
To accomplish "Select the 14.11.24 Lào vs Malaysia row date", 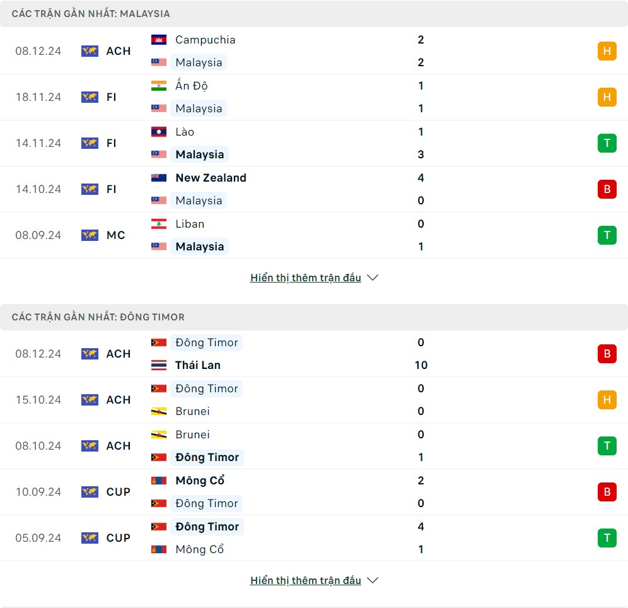I will coord(38,143).
